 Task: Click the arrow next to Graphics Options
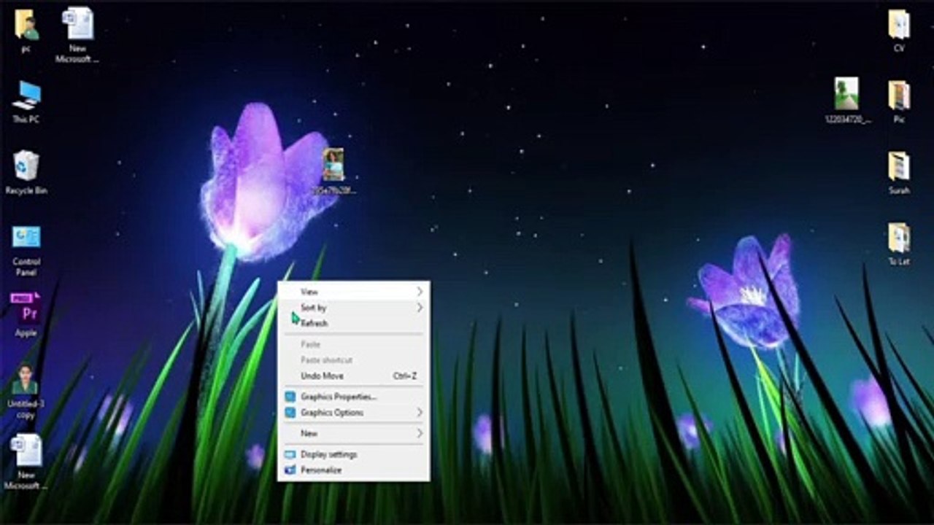420,413
